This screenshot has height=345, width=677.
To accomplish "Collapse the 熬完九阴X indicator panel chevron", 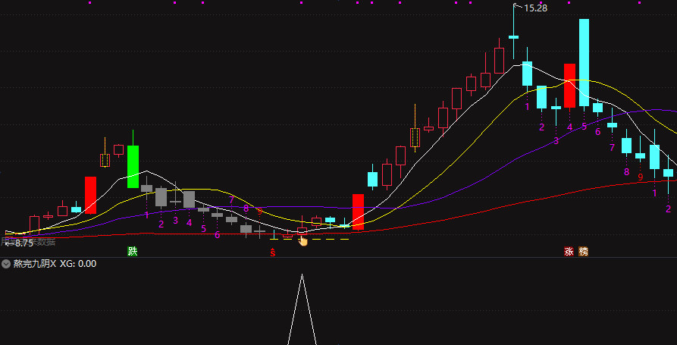I will [6, 264].
